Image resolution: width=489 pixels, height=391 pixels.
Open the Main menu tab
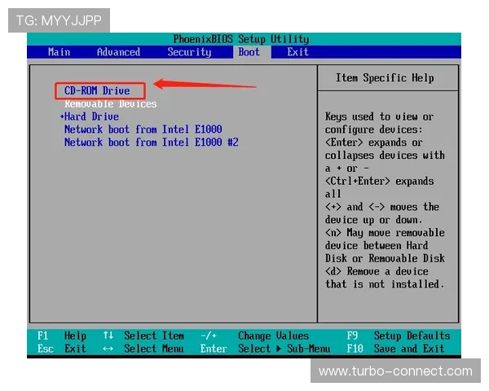[59, 52]
